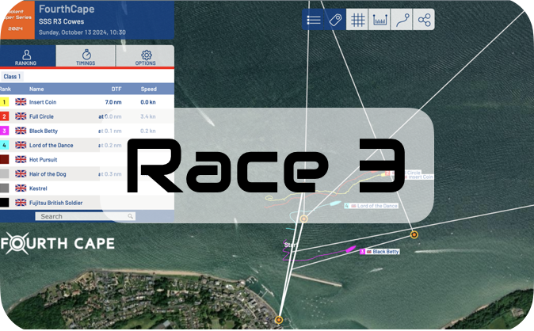Click the orange mark buoy east of start
The image size is (534, 331).
click(x=414, y=235)
